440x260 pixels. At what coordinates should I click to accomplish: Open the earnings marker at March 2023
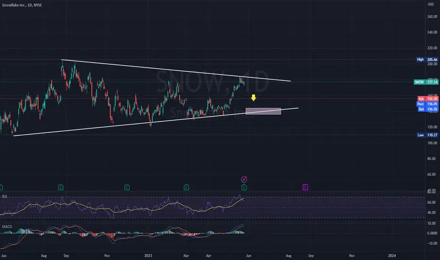point(186,187)
